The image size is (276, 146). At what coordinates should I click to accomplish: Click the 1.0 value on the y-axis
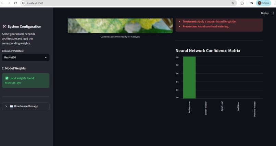[x=177, y=57]
